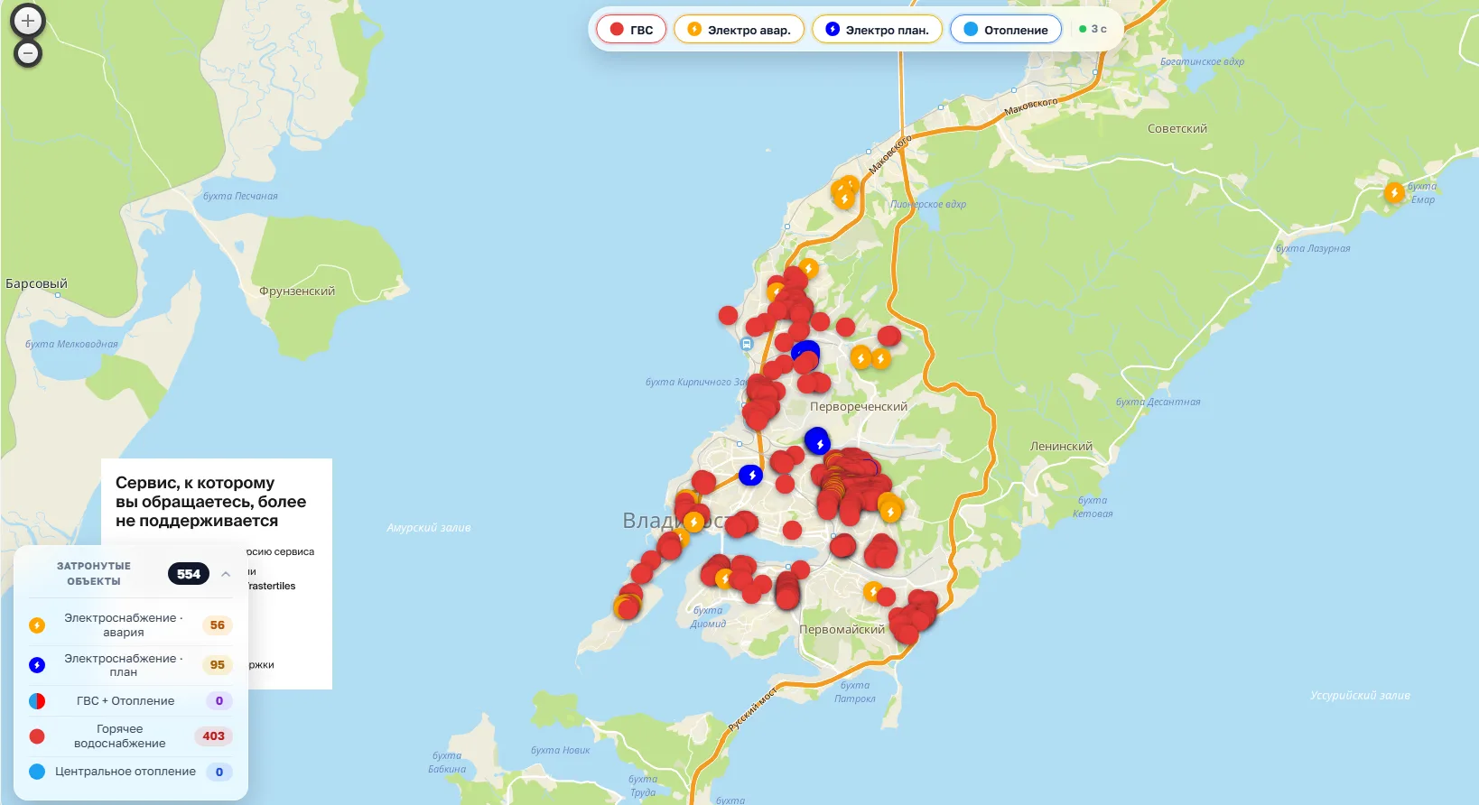Click the 403 hot water count badge
This screenshot has height=805, width=1479.
pos(214,736)
